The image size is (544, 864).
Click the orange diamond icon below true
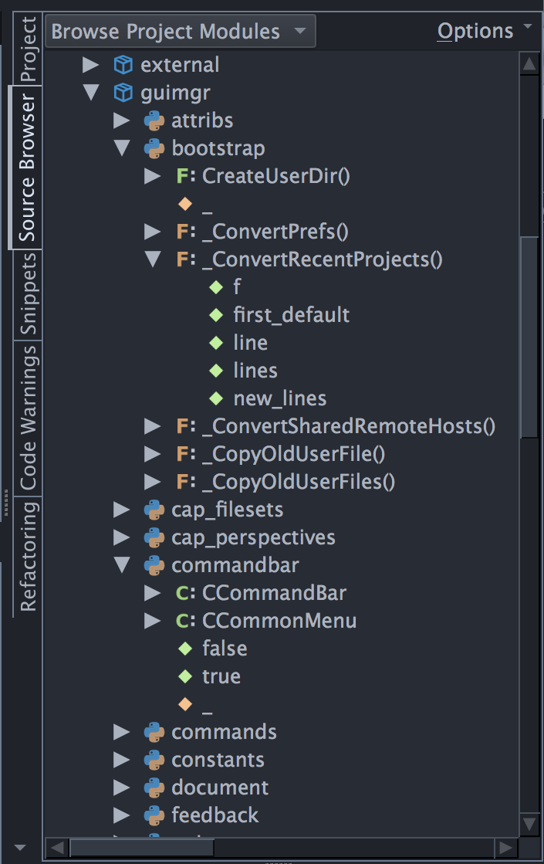[x=185, y=704]
